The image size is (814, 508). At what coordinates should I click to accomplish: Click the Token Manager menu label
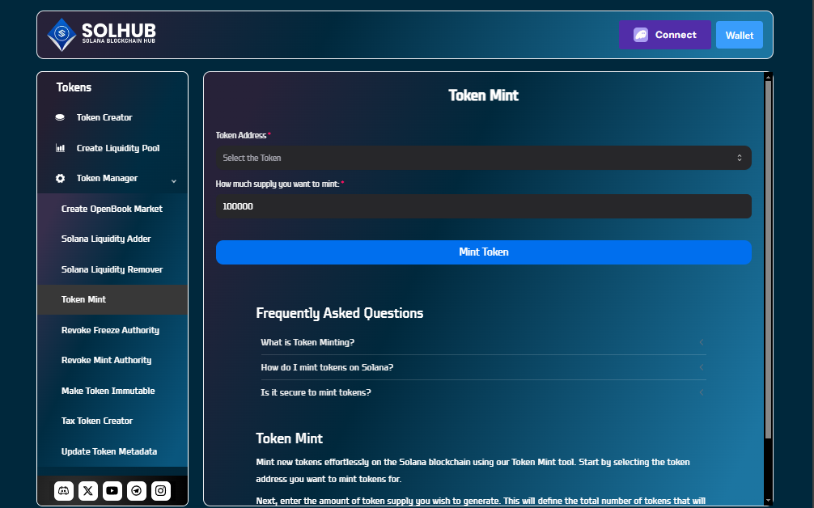(x=107, y=178)
